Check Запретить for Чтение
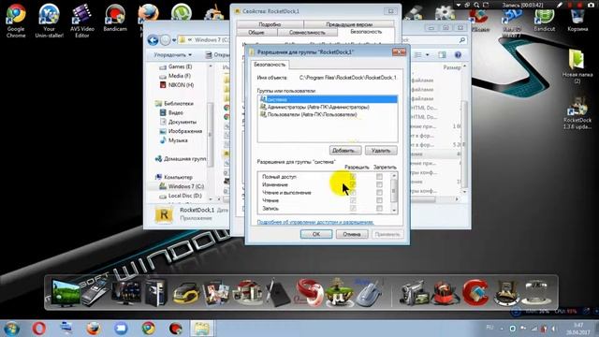This screenshot has width=599, height=337. 379,200
